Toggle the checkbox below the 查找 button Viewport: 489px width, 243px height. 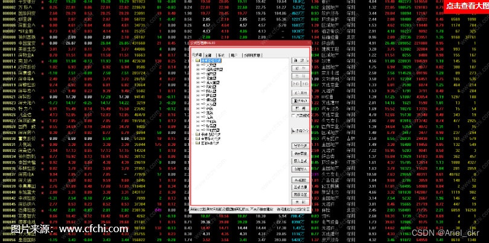pyautogui.click(x=293, y=116)
